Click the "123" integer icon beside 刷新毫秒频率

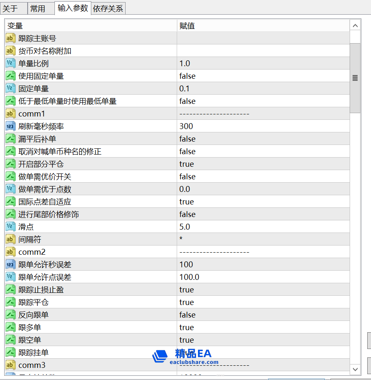10,126
